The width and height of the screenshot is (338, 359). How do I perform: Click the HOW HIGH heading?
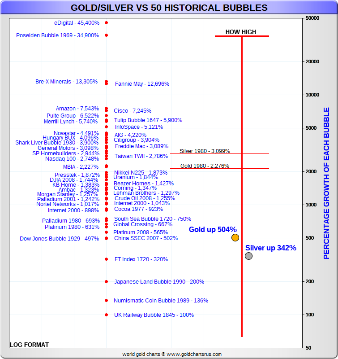[x=241, y=32]
